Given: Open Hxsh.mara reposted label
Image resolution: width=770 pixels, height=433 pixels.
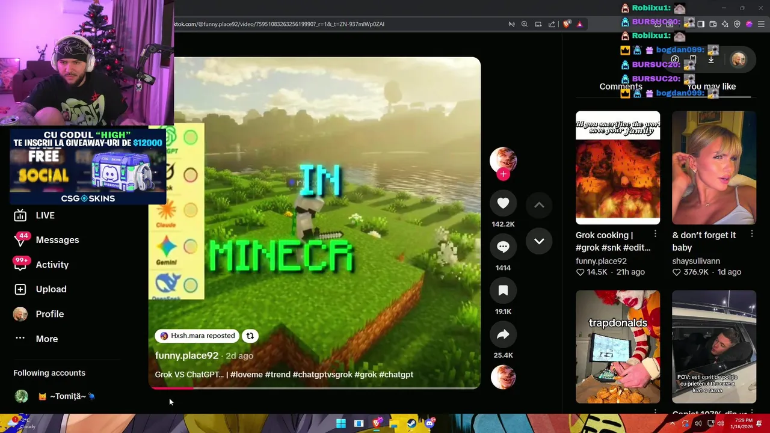Looking at the screenshot, I should click(x=197, y=336).
